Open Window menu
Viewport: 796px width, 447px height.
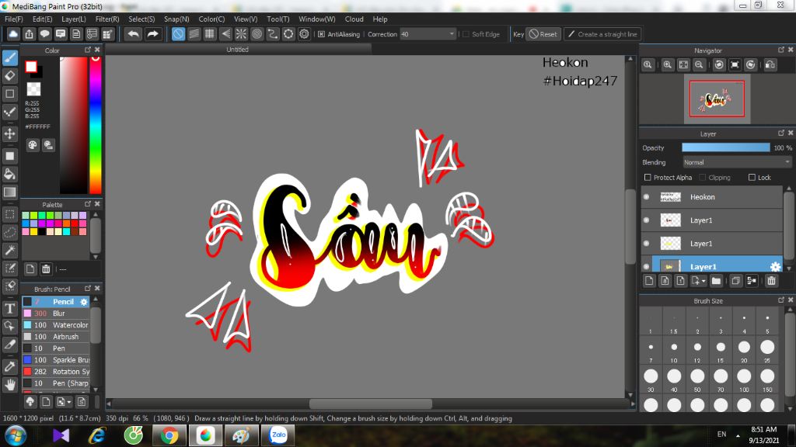(x=317, y=19)
